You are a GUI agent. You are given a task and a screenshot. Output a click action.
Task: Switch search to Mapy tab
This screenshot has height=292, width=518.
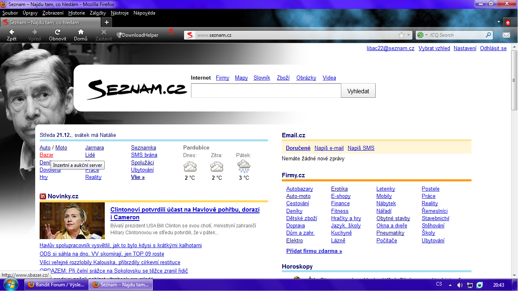click(241, 78)
